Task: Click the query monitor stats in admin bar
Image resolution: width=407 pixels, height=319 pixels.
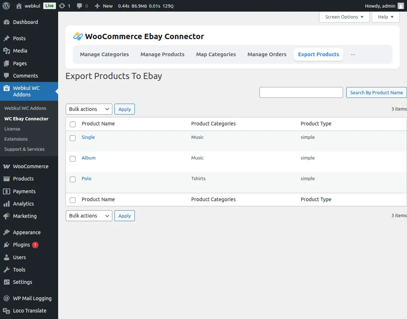Action: pyautogui.click(x=146, y=6)
